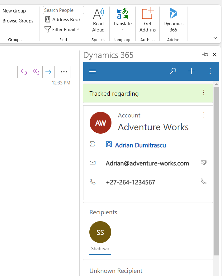Click the Translate icon
The image size is (222, 276).
pos(122,13)
